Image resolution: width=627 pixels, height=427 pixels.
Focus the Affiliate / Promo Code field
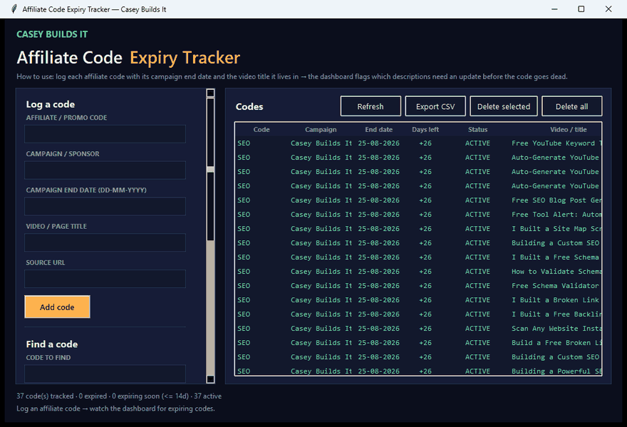click(105, 134)
